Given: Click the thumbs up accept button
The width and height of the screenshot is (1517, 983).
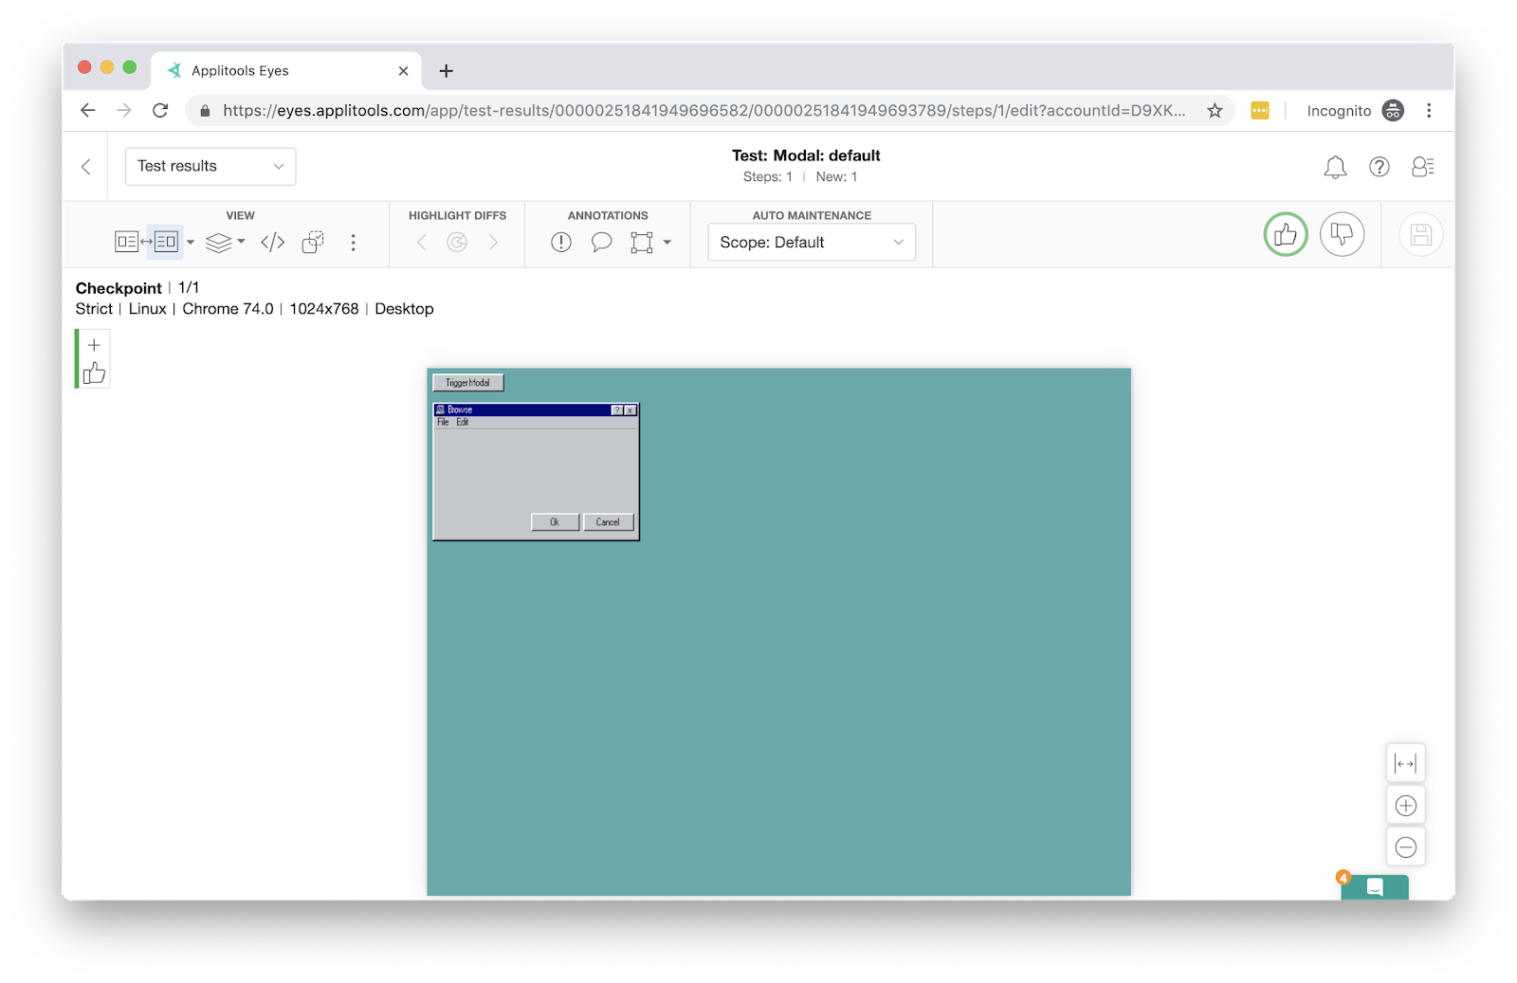Looking at the screenshot, I should pos(1285,234).
